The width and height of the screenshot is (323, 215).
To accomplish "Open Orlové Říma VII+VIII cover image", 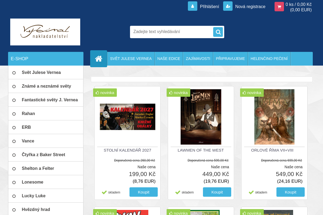I will pyautogui.click(x=274, y=117).
